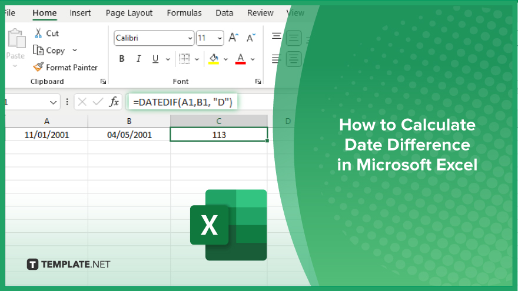Toggle Bold formatting
The image size is (518, 291).
point(122,59)
